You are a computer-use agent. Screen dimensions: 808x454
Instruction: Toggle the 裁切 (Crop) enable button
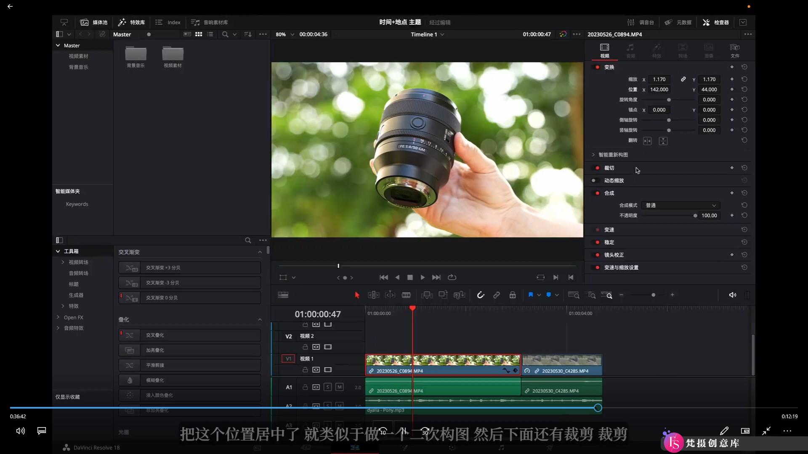[x=598, y=168]
